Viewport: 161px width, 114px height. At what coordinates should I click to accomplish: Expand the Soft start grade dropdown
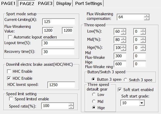141,103
